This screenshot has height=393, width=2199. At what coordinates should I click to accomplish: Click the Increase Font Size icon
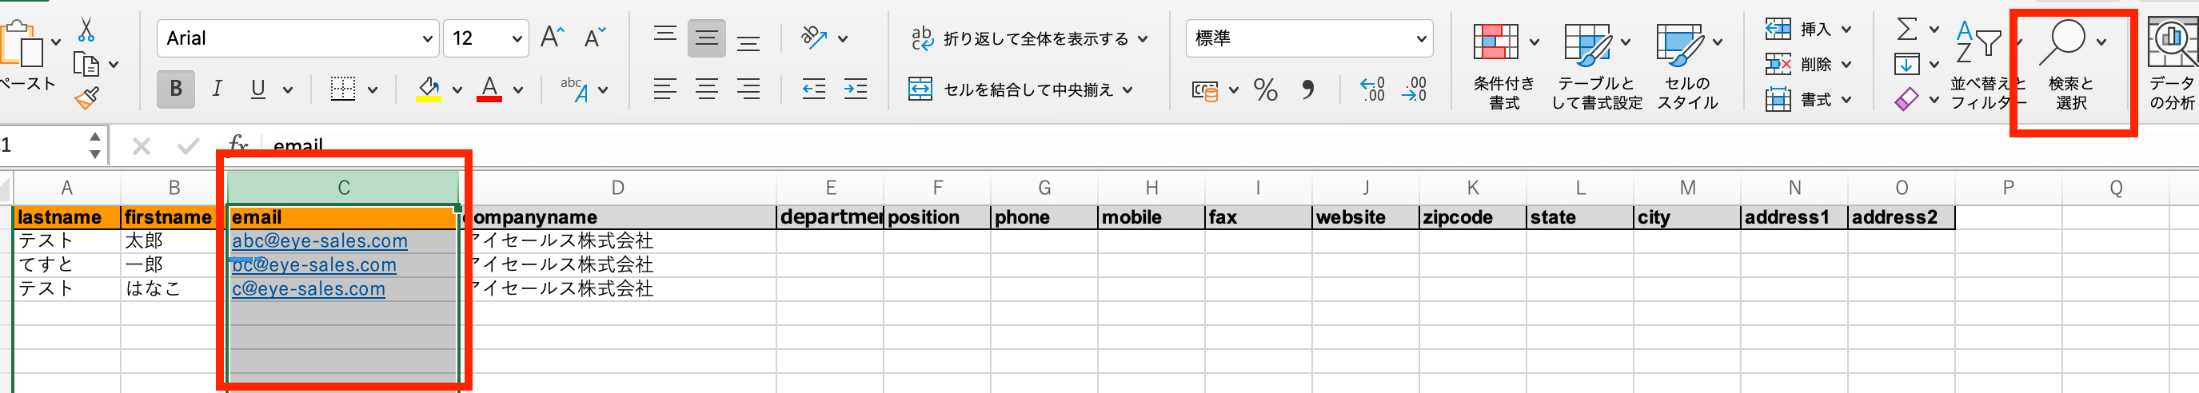552,38
